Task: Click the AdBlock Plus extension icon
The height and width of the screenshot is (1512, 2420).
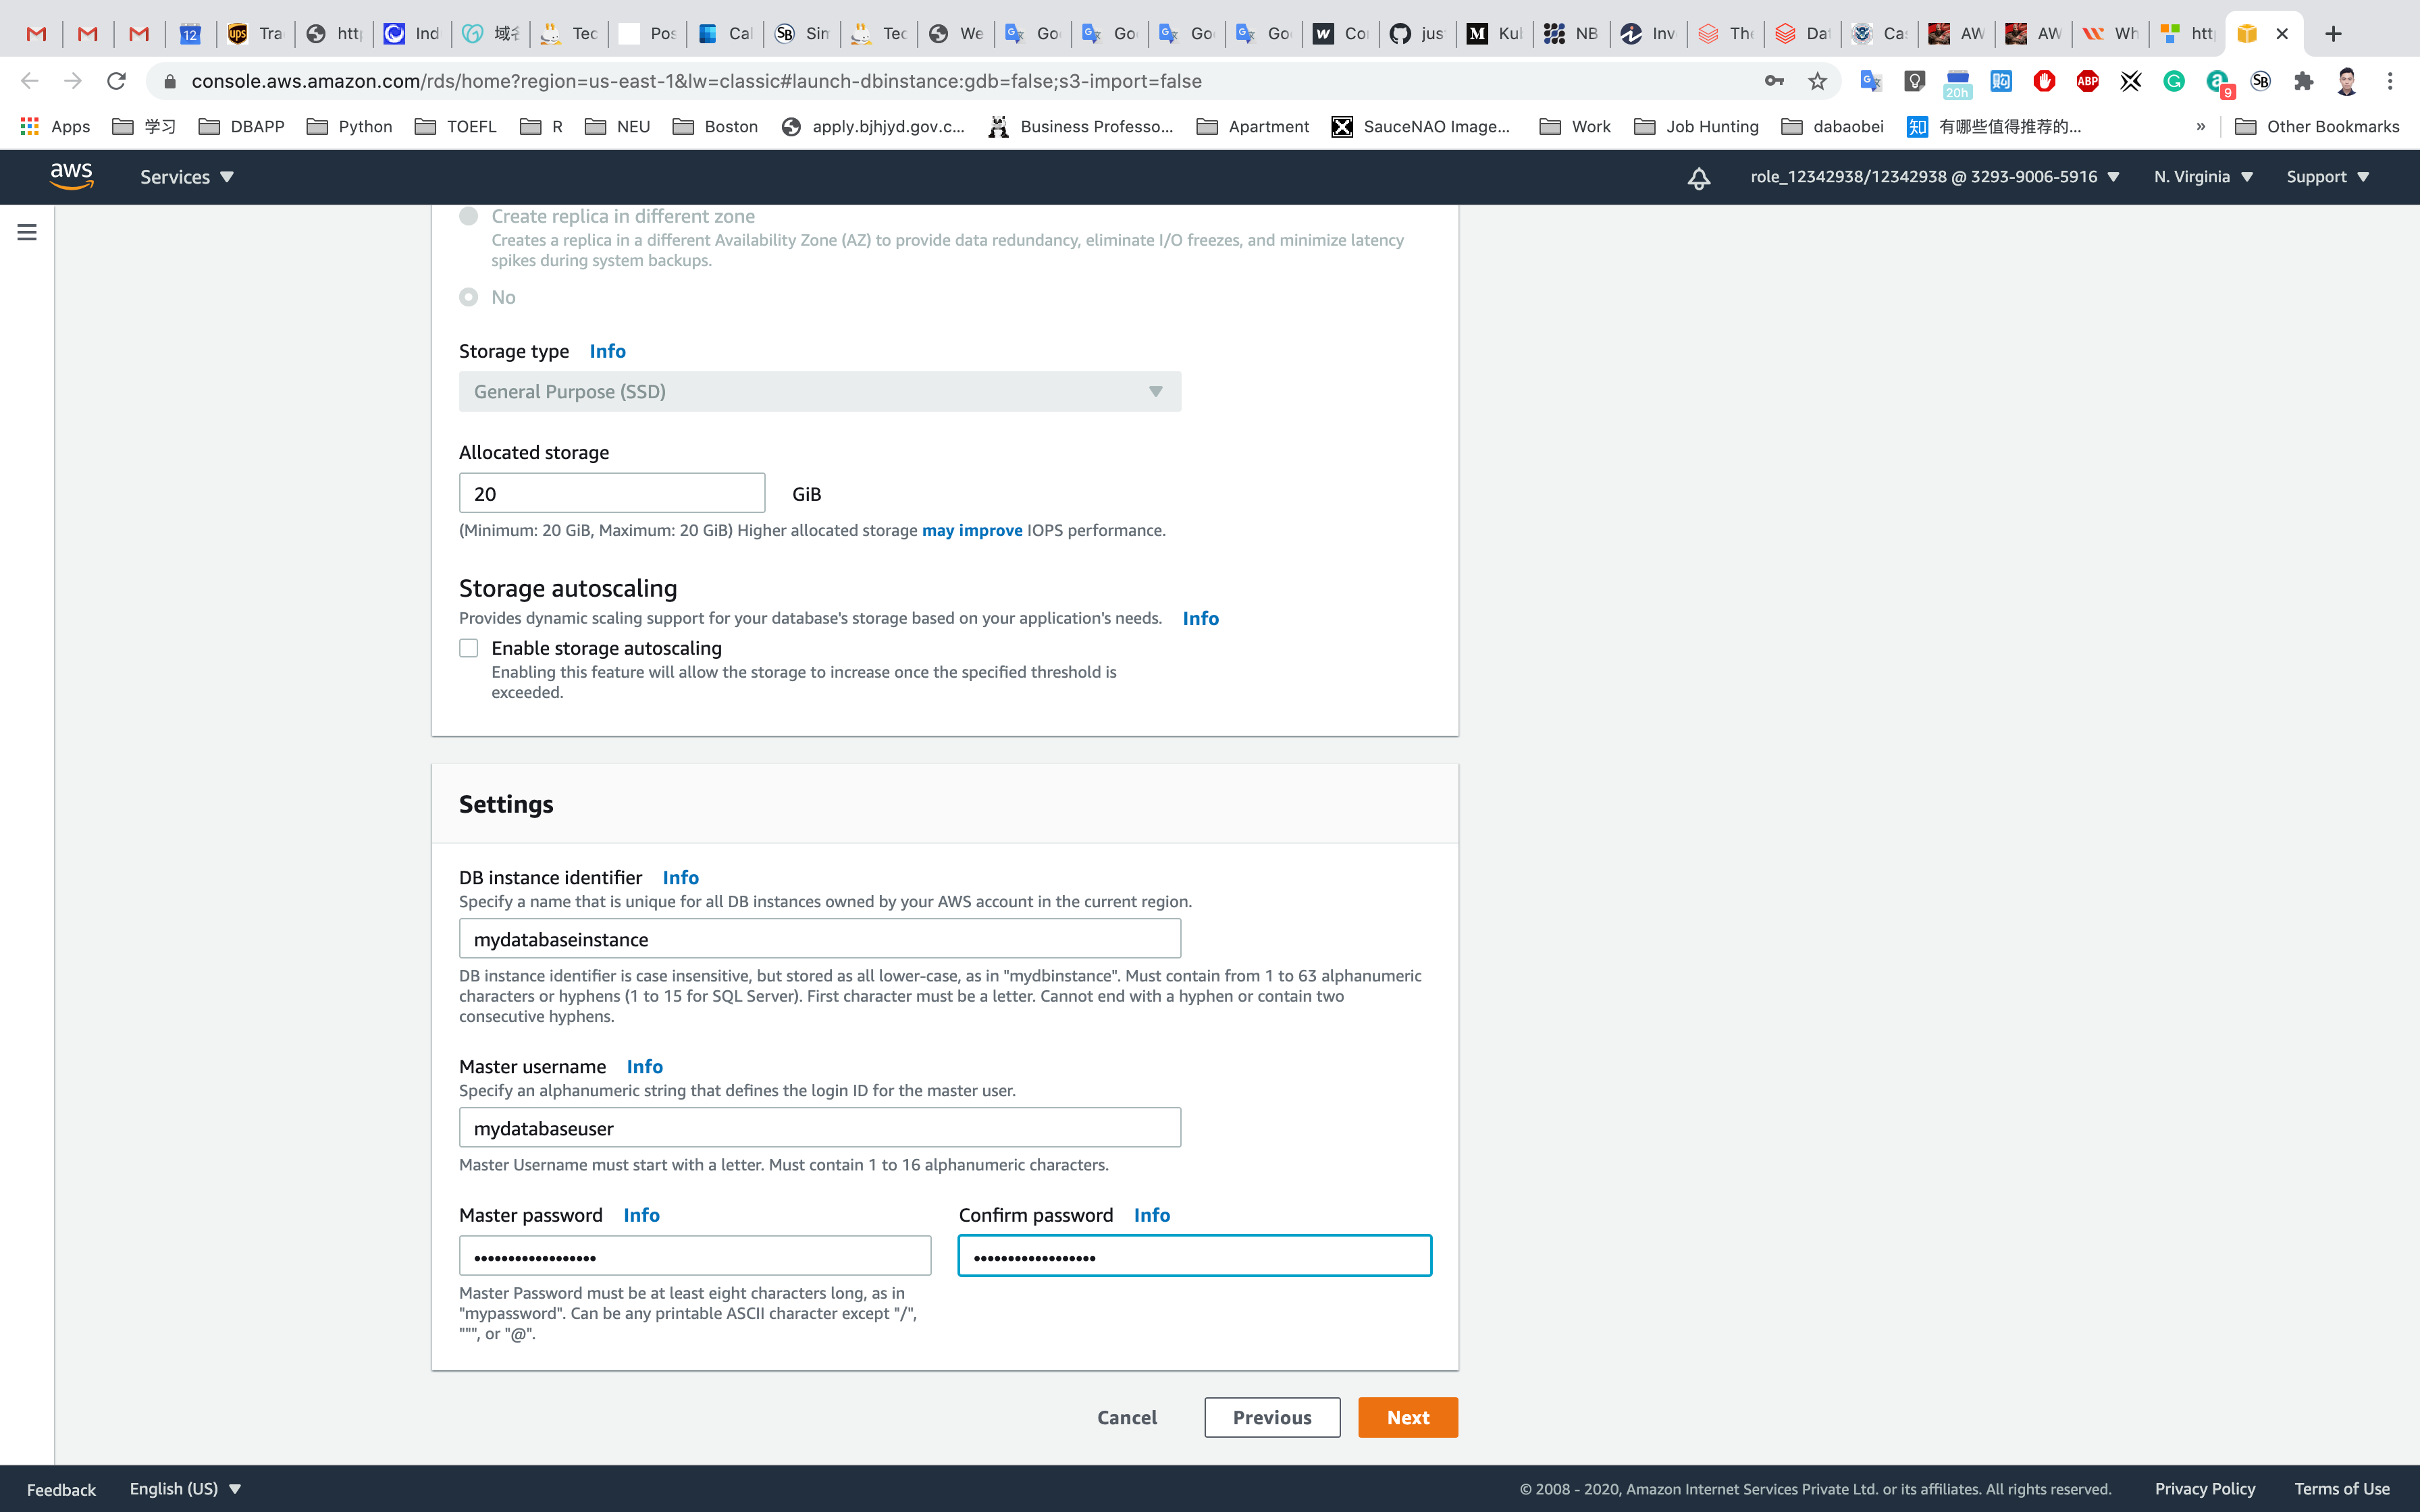Action: point(2087,81)
